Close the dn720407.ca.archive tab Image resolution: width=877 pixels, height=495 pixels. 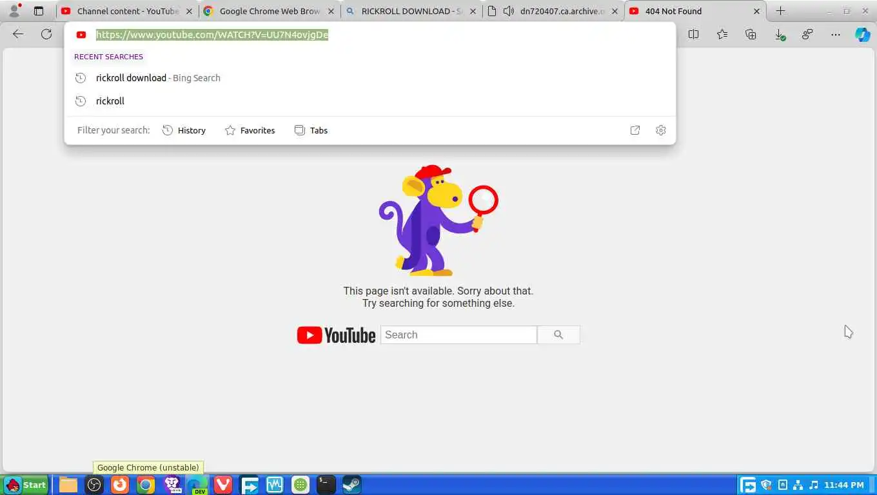coord(615,11)
